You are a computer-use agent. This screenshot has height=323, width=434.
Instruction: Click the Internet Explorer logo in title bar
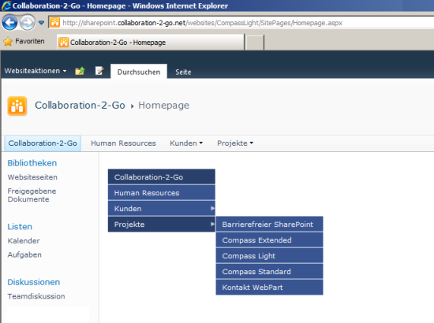6,6
